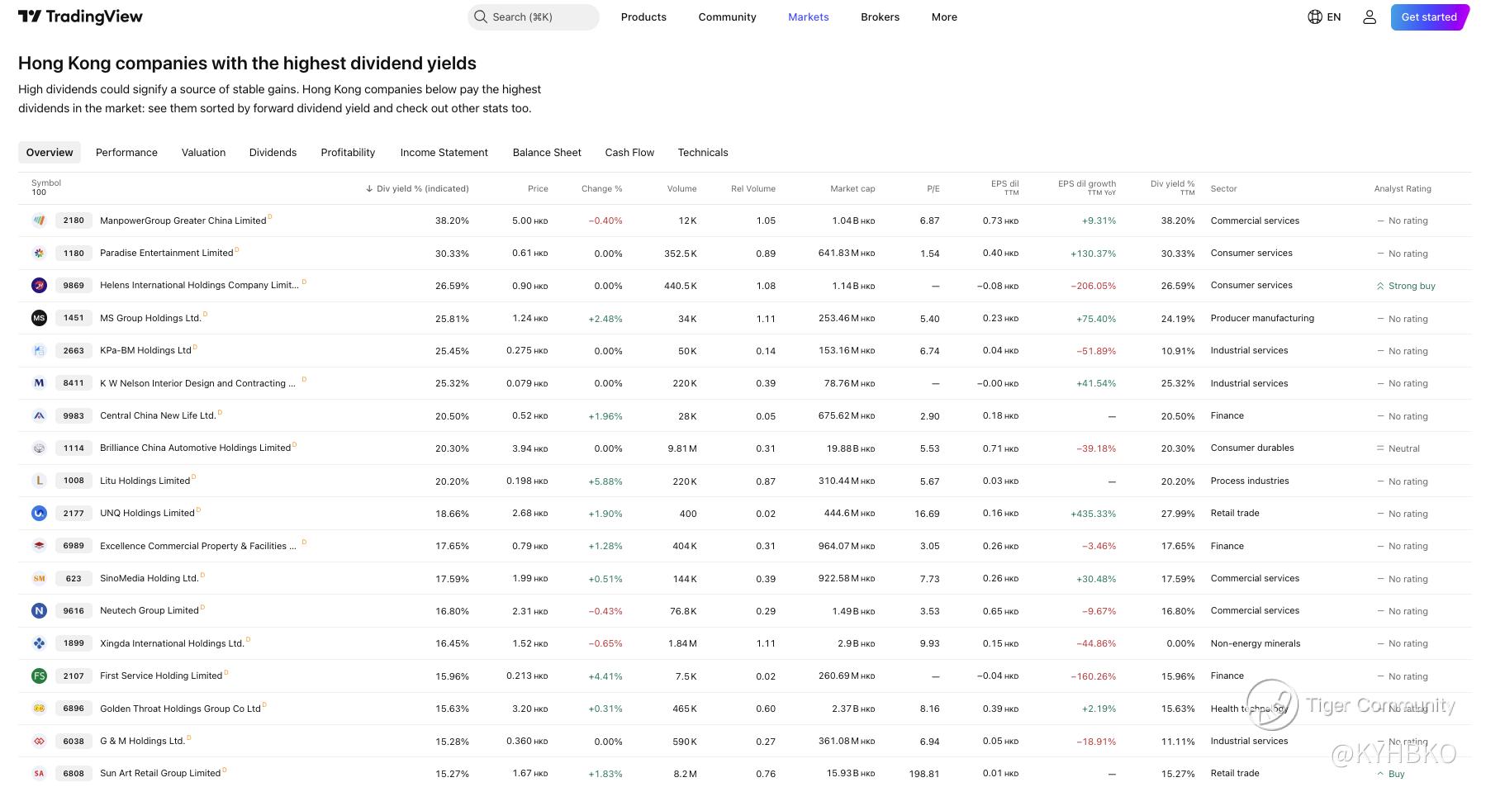Click the K W Nelson company logo

click(39, 383)
